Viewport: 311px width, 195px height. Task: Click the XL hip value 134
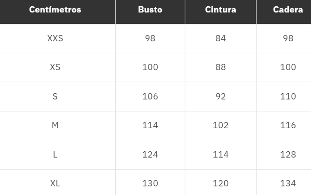[288, 183]
